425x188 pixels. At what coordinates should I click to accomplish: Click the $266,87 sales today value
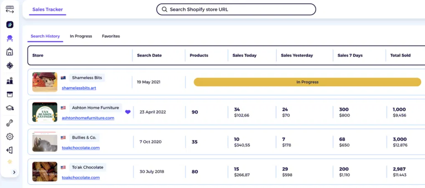[x=242, y=175]
